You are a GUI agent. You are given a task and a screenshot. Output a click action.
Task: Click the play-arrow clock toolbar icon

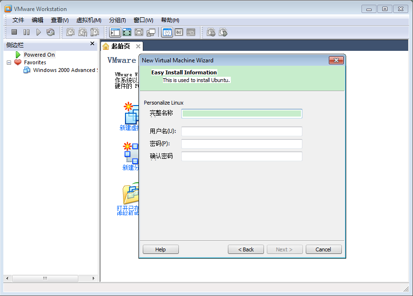[x=223, y=32]
